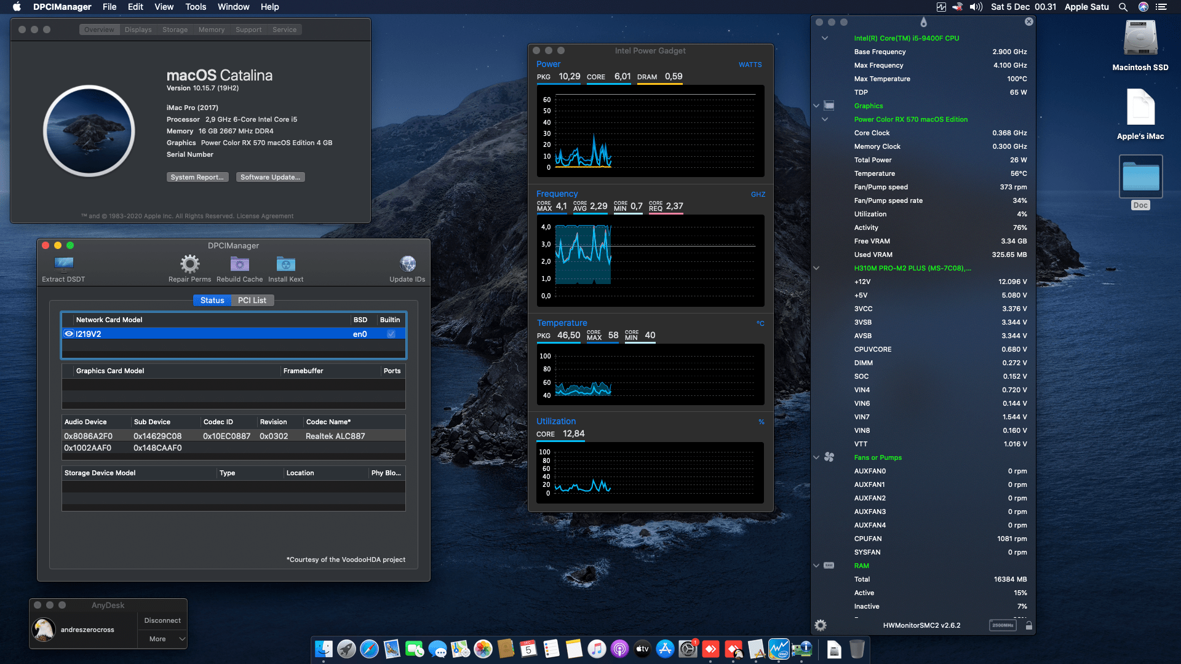Open Apple TV from the Dock
The height and width of the screenshot is (664, 1181).
tap(642, 649)
